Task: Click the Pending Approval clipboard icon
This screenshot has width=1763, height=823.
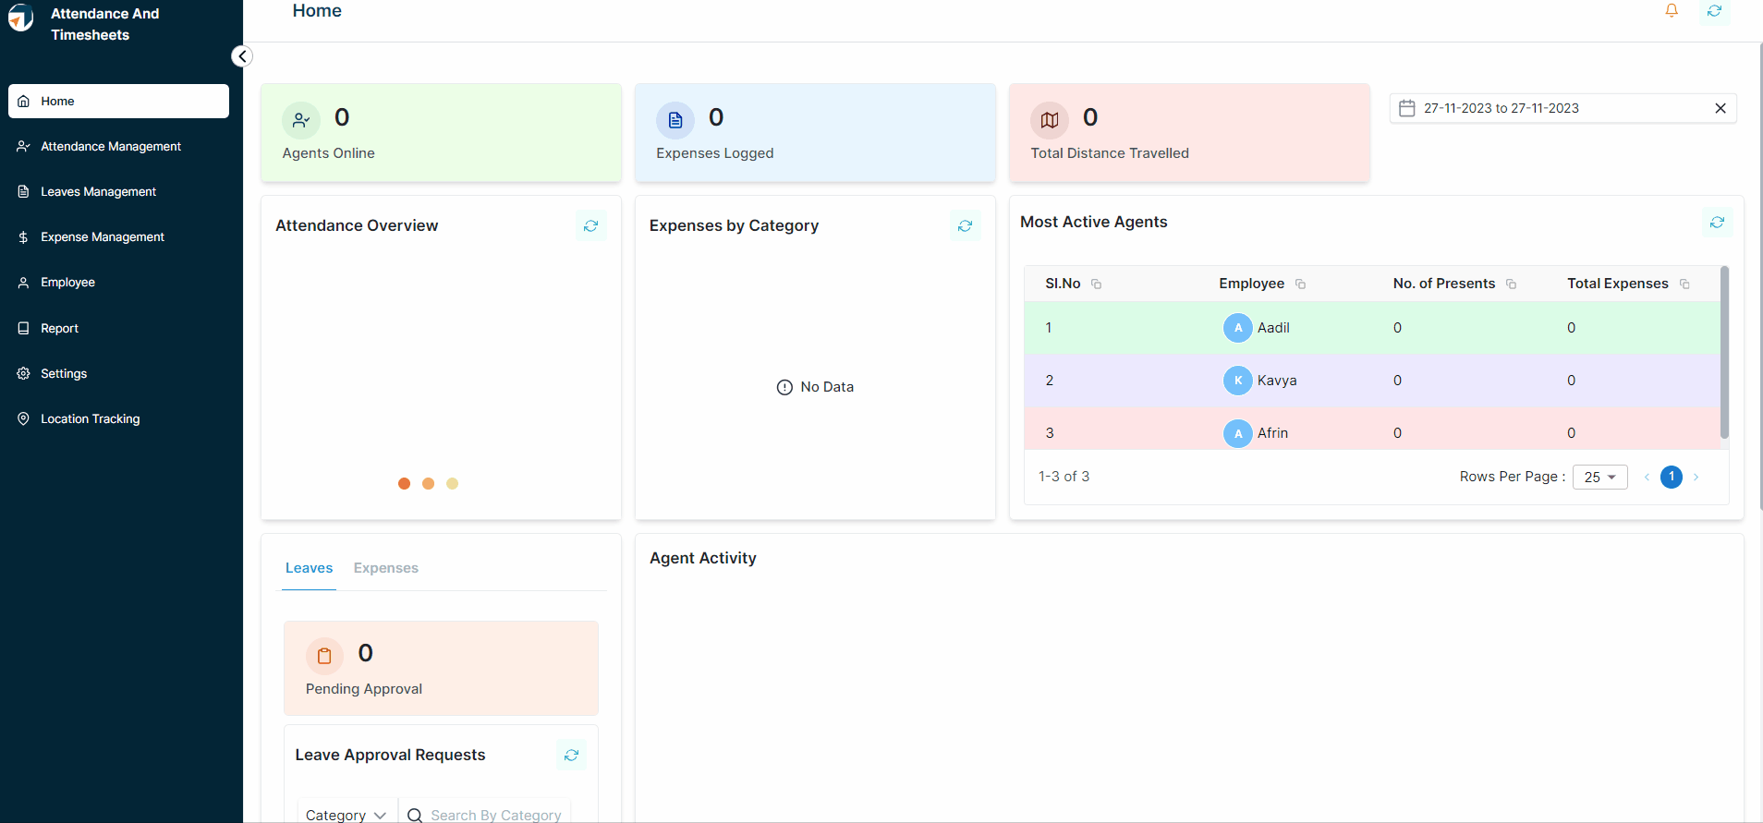Action: (324, 656)
